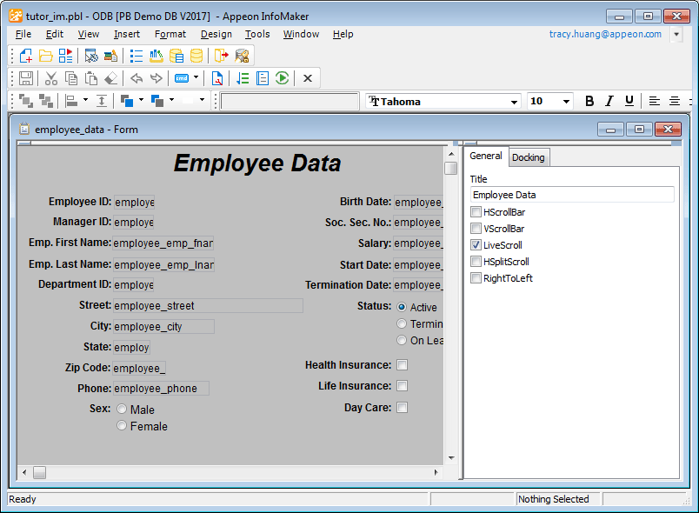Click the Cut scissors icon

(x=51, y=78)
